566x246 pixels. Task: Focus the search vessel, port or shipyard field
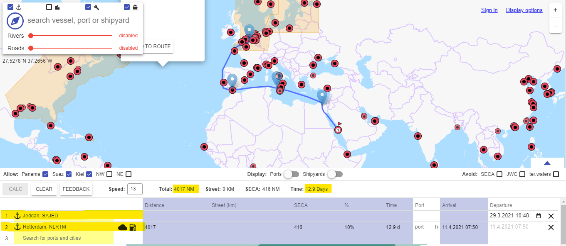click(x=78, y=20)
